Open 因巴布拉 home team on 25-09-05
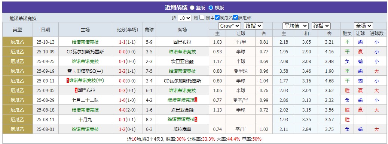The width and height of the screenshot is (388, 144). click(x=86, y=91)
